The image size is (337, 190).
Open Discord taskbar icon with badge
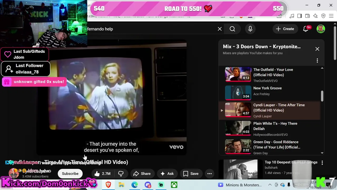tap(148, 185)
